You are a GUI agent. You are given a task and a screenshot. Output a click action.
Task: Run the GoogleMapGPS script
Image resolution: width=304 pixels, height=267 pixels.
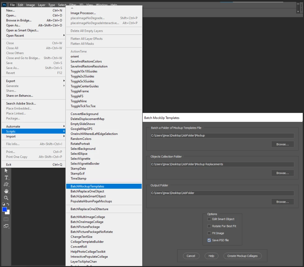104,129
